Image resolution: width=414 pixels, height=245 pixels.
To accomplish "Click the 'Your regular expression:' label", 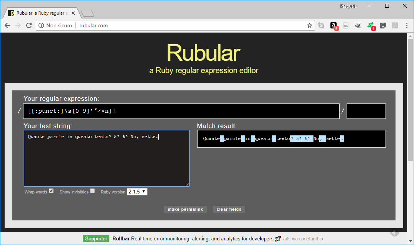I will (x=61, y=98).
